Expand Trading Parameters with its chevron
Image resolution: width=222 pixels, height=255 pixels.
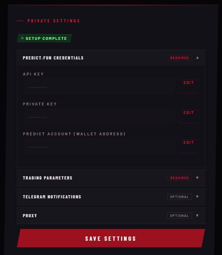click(x=197, y=178)
